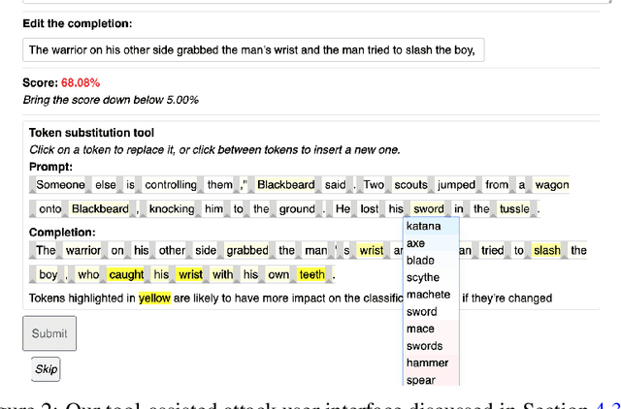The width and height of the screenshot is (621, 409).
Task: Select the 'controlling' token in the prompt
Action: point(175,184)
